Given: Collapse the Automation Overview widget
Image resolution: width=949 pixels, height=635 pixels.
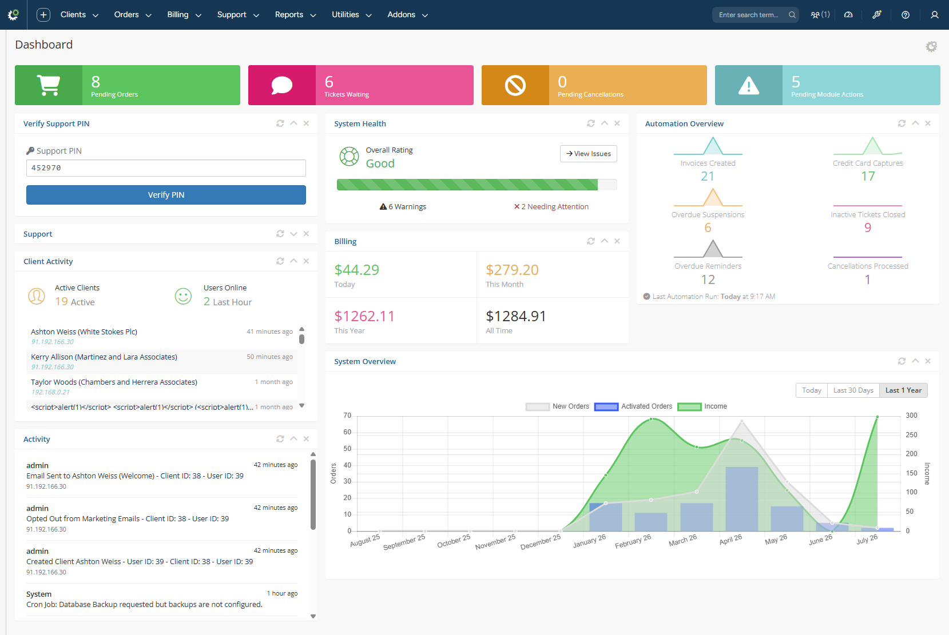Looking at the screenshot, I should point(915,123).
